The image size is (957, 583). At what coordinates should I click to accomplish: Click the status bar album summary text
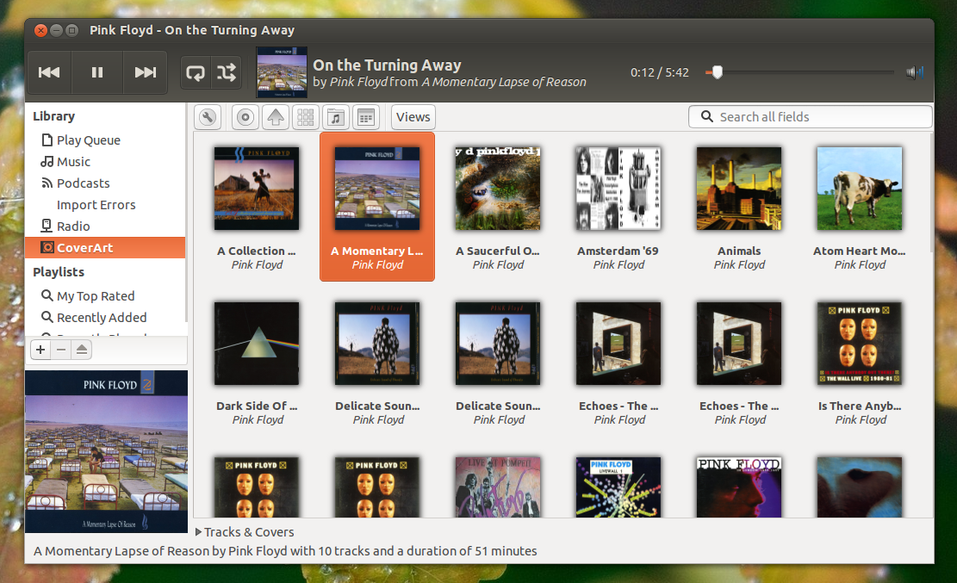[285, 551]
